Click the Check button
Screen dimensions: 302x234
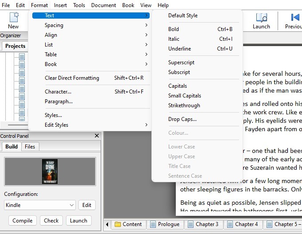click(x=51, y=221)
